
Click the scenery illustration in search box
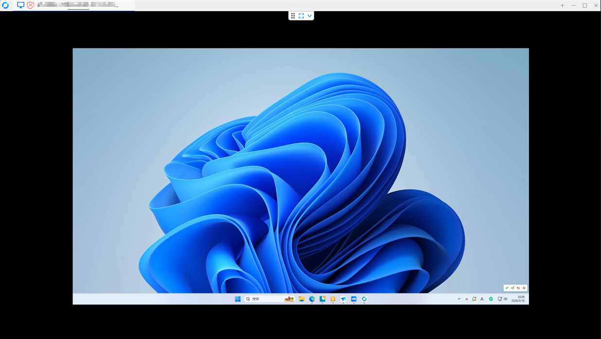[x=289, y=299]
